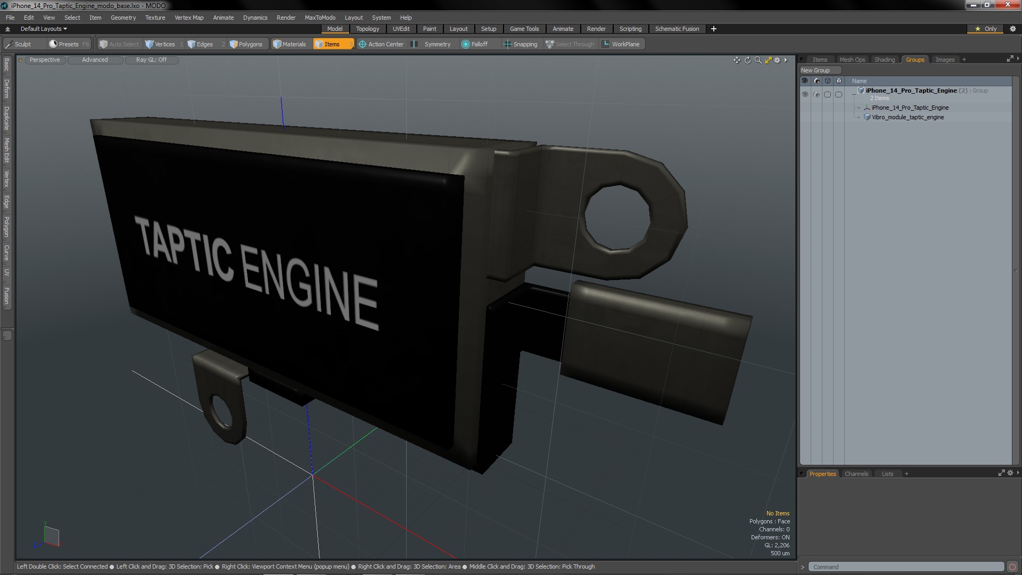Open the Items panel tab
Viewport: 1022px width, 575px height.
(820, 60)
